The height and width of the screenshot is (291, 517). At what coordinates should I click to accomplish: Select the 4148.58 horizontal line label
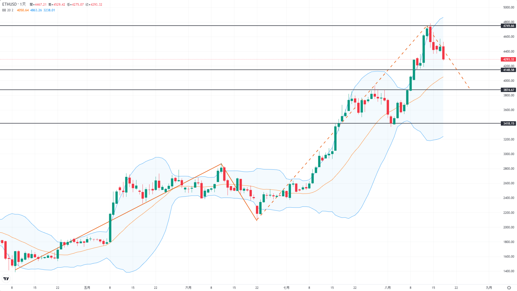(x=508, y=70)
